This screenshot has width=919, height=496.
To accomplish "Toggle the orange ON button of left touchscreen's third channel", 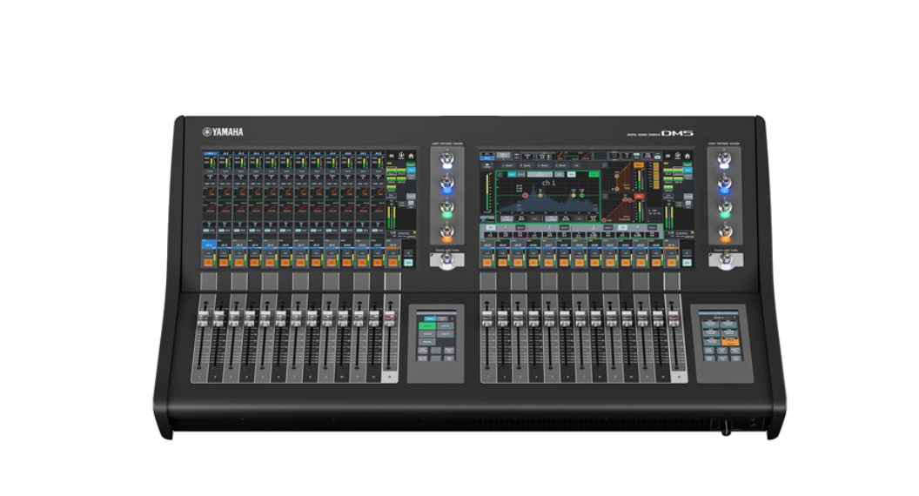I will (239, 263).
